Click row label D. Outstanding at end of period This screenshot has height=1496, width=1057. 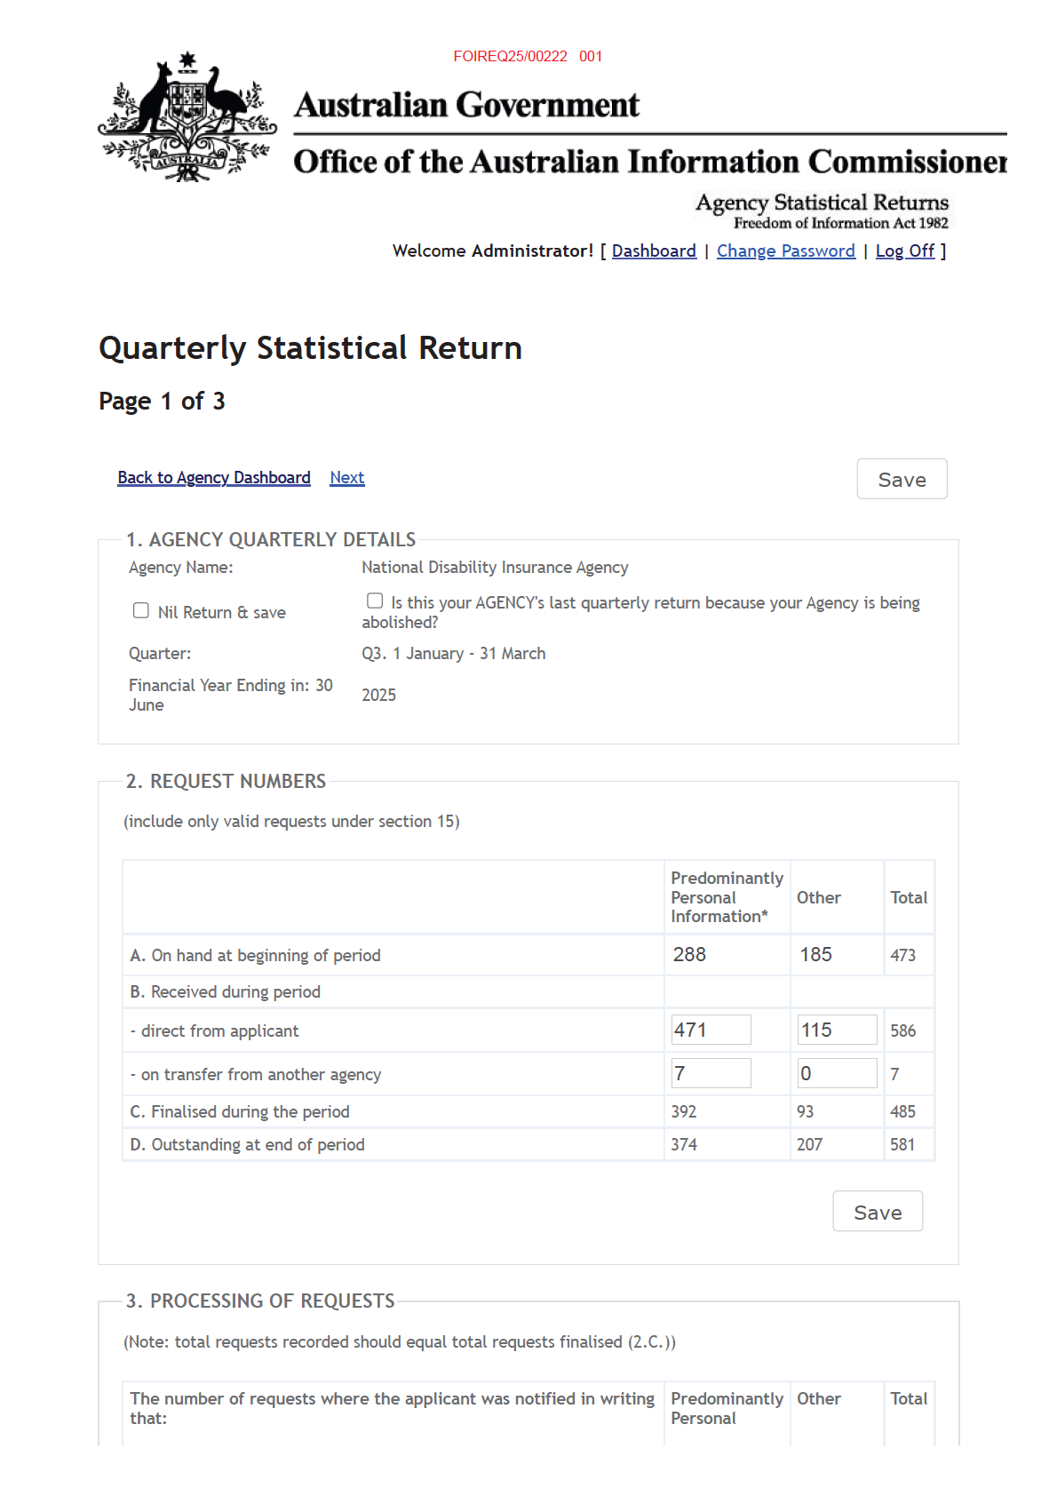point(247,1144)
